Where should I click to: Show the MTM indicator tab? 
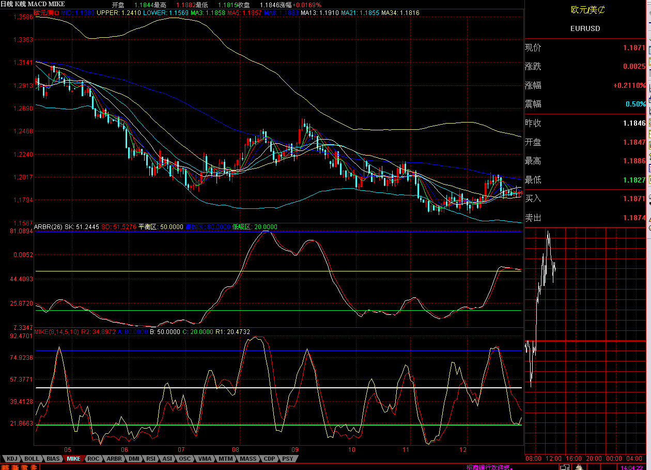click(225, 459)
